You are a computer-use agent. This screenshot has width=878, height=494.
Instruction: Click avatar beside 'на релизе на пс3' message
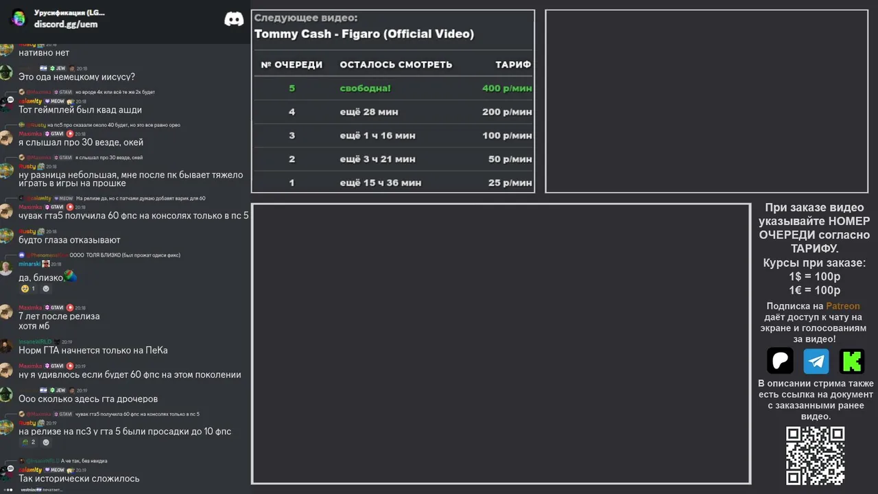tap(6, 427)
